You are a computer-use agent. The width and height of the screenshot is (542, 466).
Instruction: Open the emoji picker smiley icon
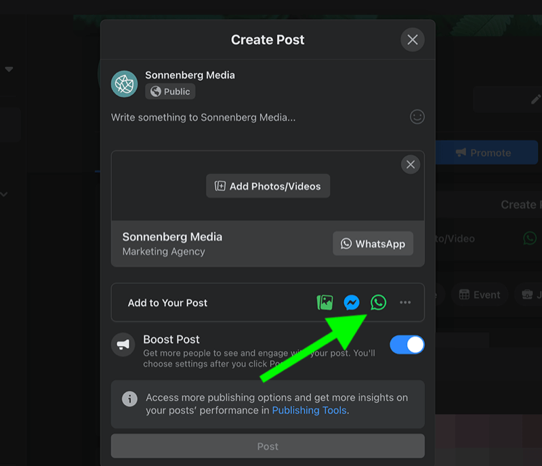pyautogui.click(x=417, y=117)
